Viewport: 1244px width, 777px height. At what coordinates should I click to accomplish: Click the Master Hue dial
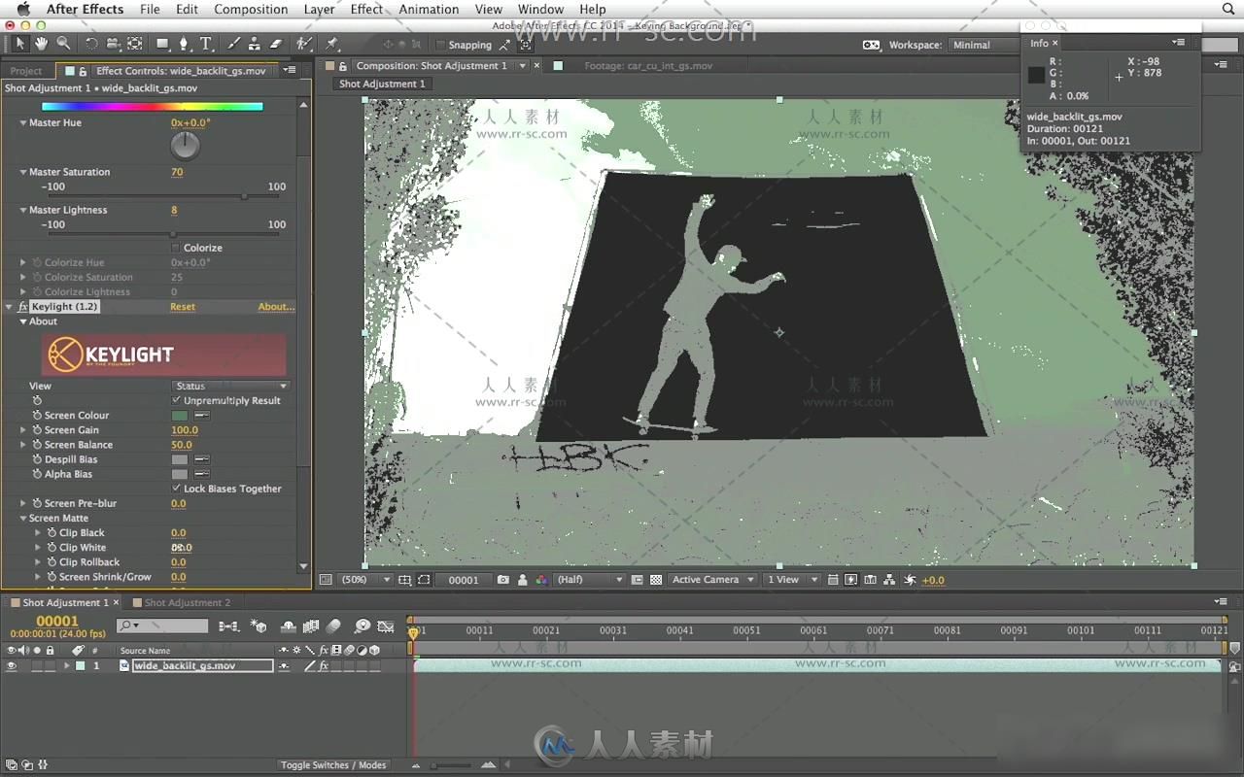pyautogui.click(x=185, y=146)
